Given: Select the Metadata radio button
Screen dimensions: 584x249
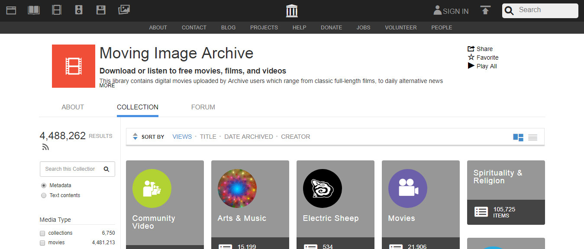Looking at the screenshot, I should [43, 185].
